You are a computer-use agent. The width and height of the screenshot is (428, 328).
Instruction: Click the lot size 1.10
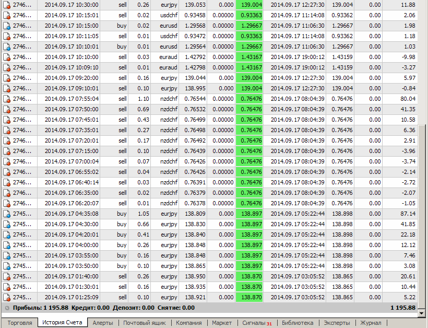pos(144,99)
